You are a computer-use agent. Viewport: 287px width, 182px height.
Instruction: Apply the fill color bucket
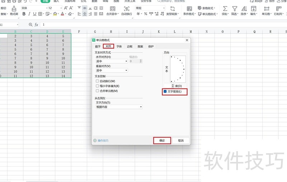tap(55, 14)
